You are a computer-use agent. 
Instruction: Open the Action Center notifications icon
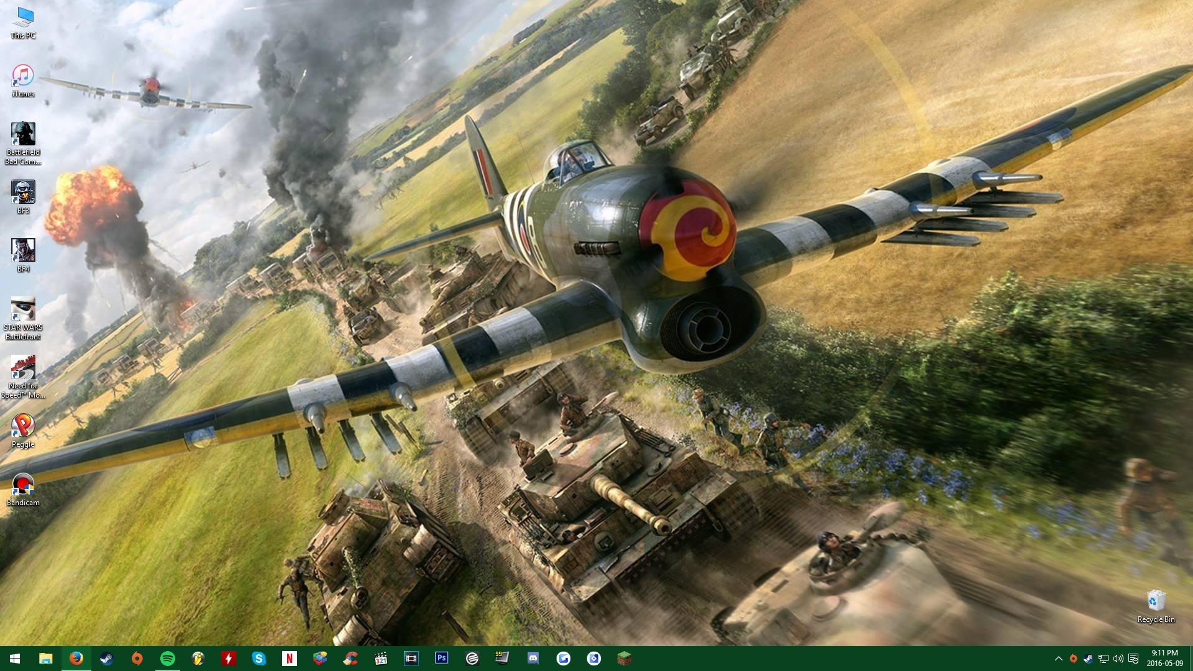(1133, 659)
